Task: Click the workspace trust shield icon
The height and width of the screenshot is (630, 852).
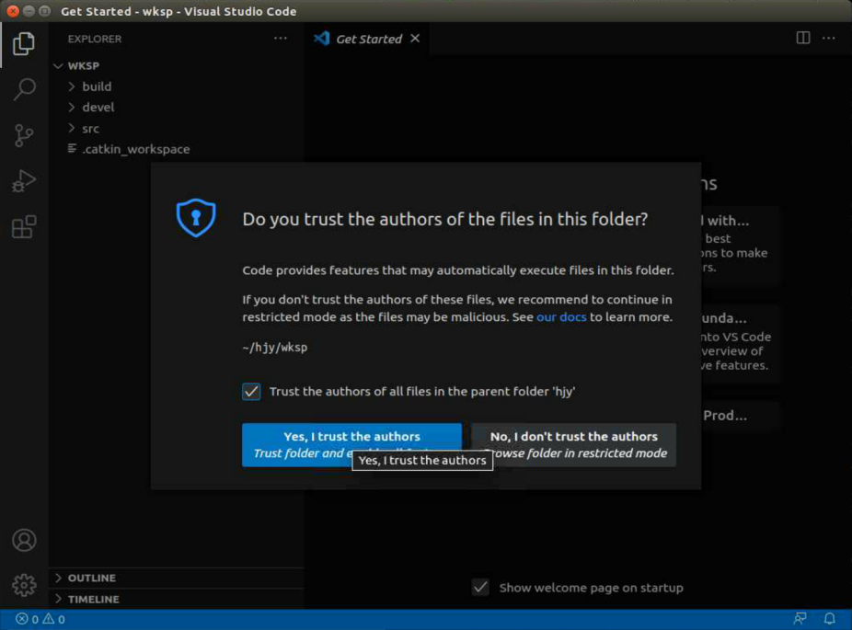Action: pyautogui.click(x=196, y=217)
